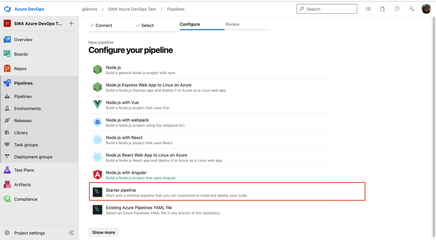Select the Node.js template

pyautogui.click(x=209, y=70)
